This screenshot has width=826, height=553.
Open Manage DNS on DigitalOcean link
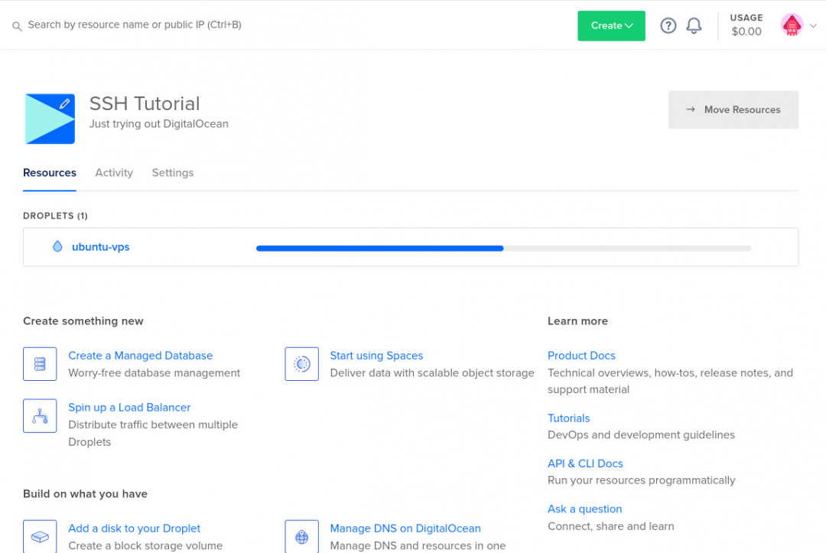coord(405,529)
